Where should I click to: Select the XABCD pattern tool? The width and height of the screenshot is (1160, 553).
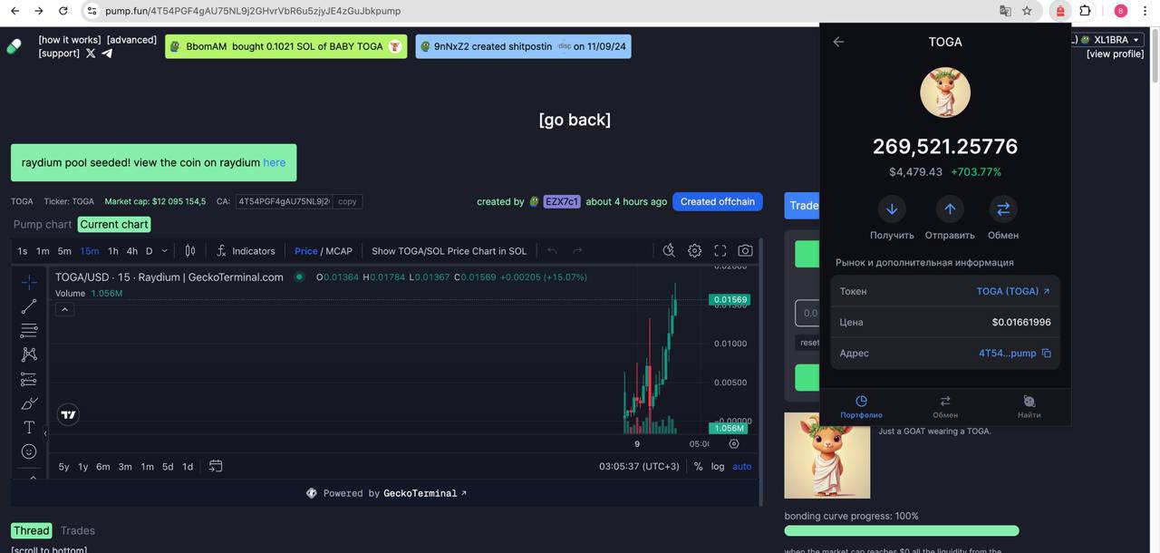coord(29,354)
